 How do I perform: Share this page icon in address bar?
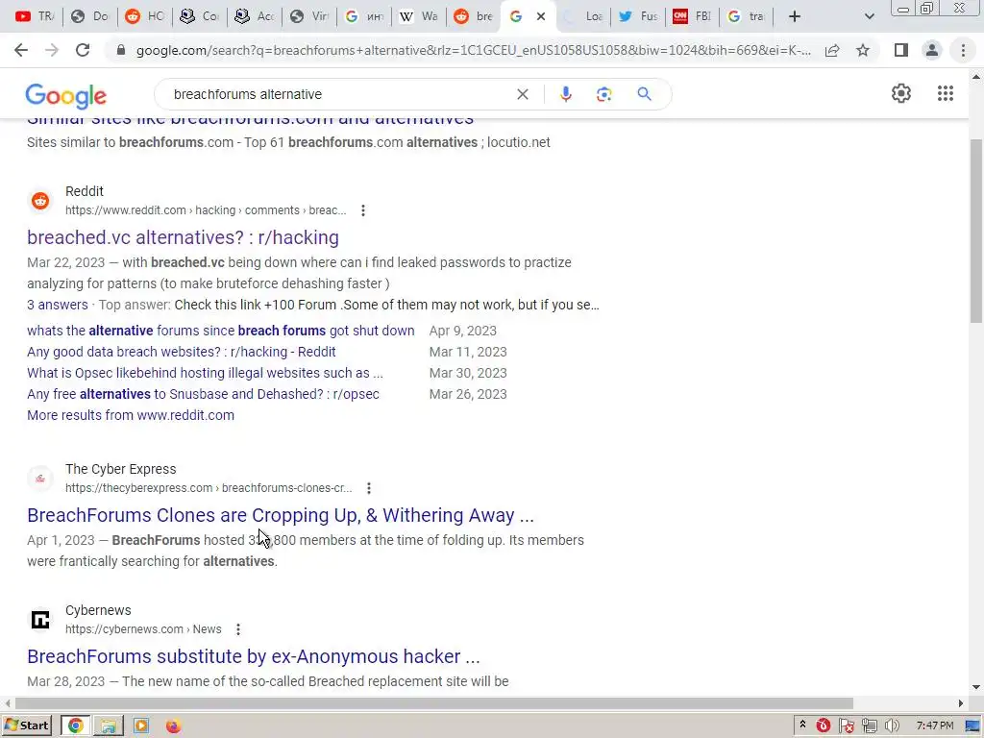(x=832, y=50)
